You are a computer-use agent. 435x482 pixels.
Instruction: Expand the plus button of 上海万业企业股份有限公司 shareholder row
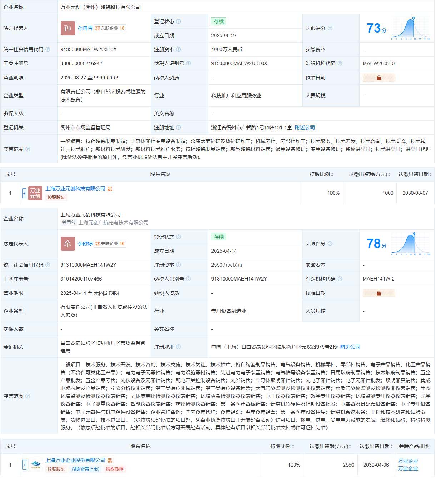(x=24, y=465)
